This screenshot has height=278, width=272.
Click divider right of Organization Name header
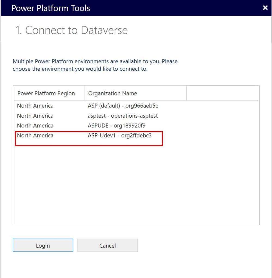click(187, 93)
